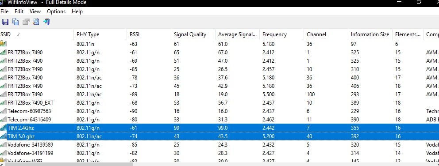The height and width of the screenshot is (166, 439).
Task: Click the Exit toolbar icon
Action: click(x=46, y=22)
